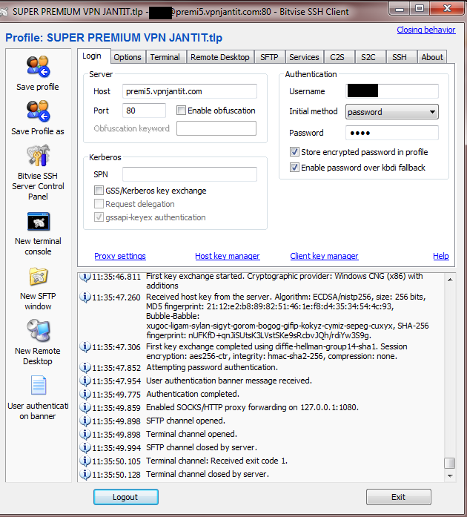Click the Logout button

click(125, 497)
